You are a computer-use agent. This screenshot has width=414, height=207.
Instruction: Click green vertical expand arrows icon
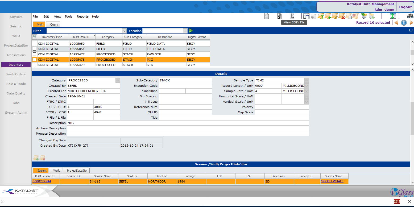point(393,16)
